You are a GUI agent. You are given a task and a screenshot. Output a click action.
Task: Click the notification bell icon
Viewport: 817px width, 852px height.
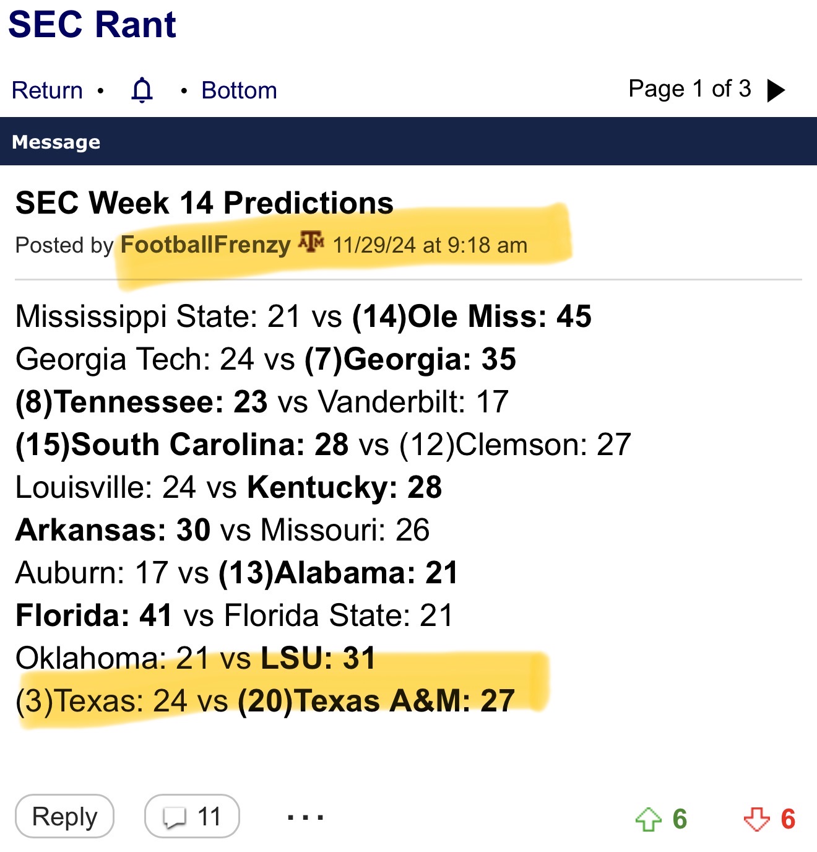[x=142, y=90]
